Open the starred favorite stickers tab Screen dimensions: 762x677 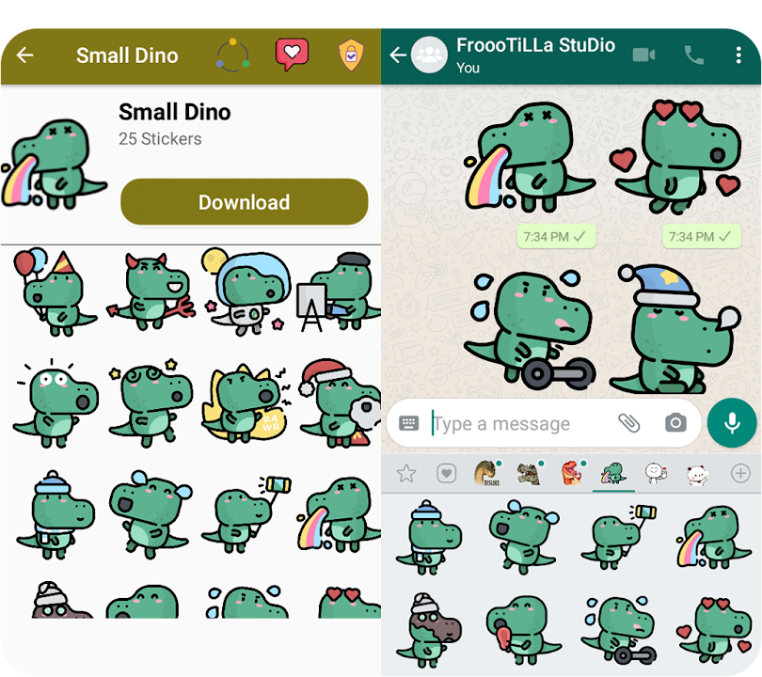[x=406, y=474]
